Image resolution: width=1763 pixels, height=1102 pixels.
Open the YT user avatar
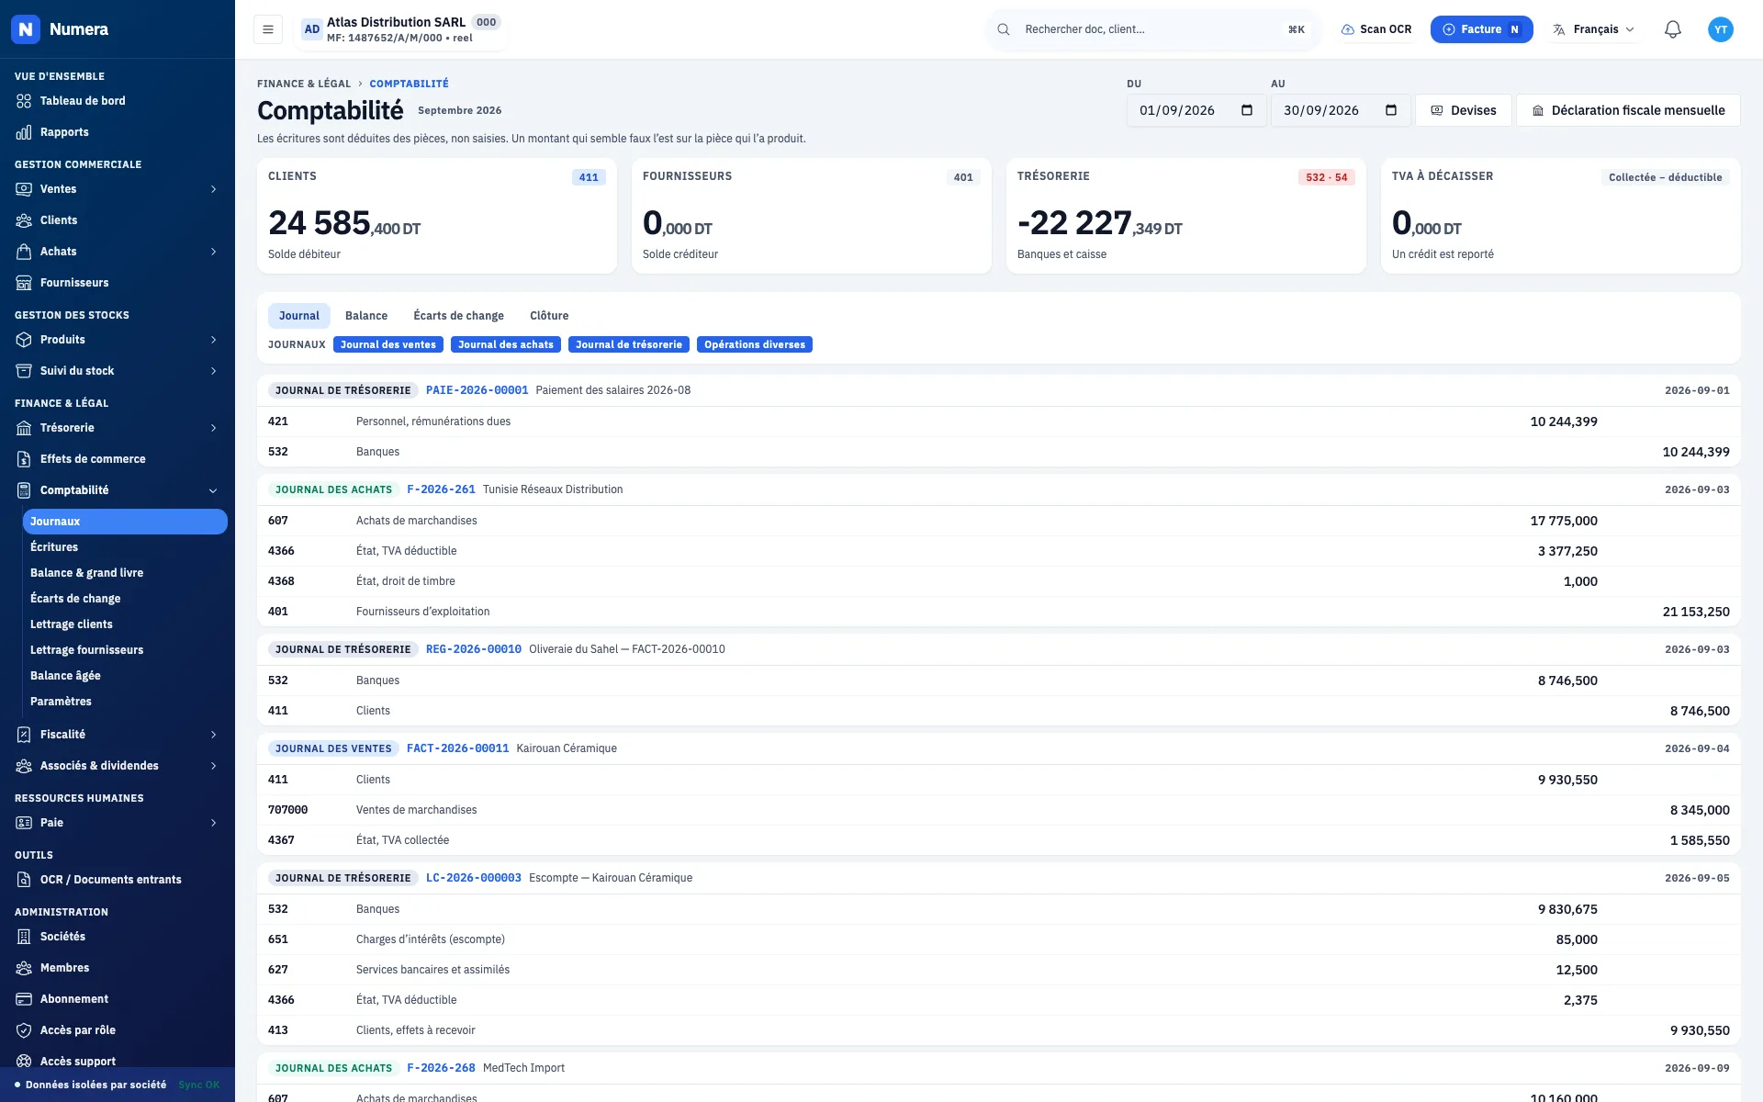coord(1721,29)
